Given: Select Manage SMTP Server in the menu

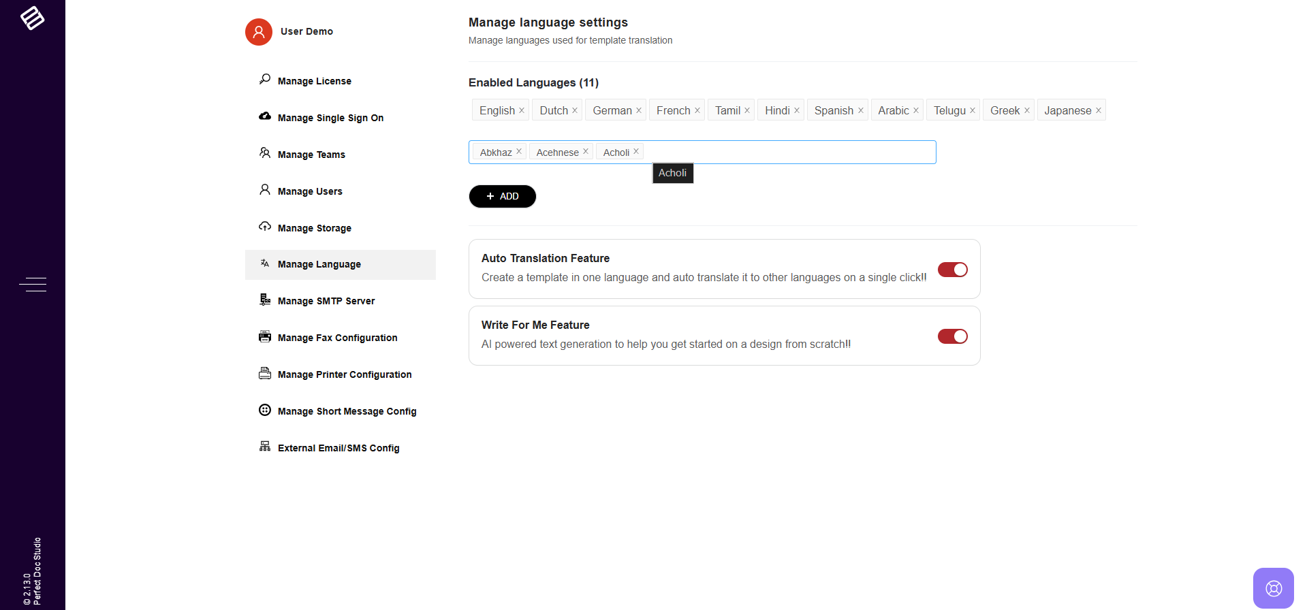Looking at the screenshot, I should (326, 301).
